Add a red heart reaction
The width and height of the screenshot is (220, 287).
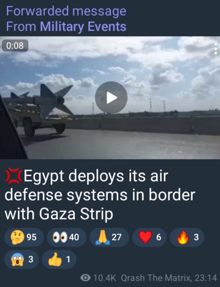149,237
